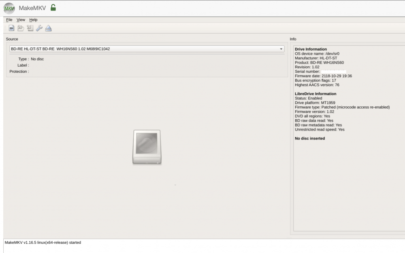Click 'BD raw data read: Yes' line

[x=314, y=120]
